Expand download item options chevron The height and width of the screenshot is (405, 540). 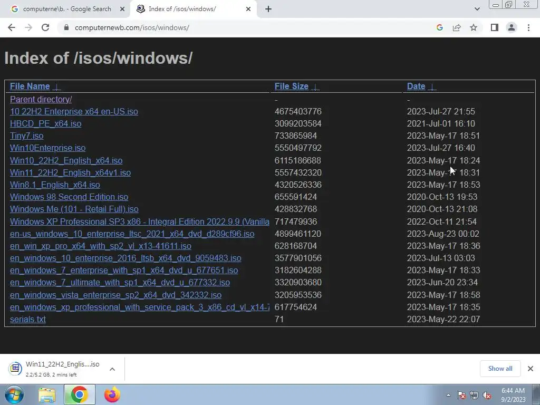pyautogui.click(x=112, y=369)
